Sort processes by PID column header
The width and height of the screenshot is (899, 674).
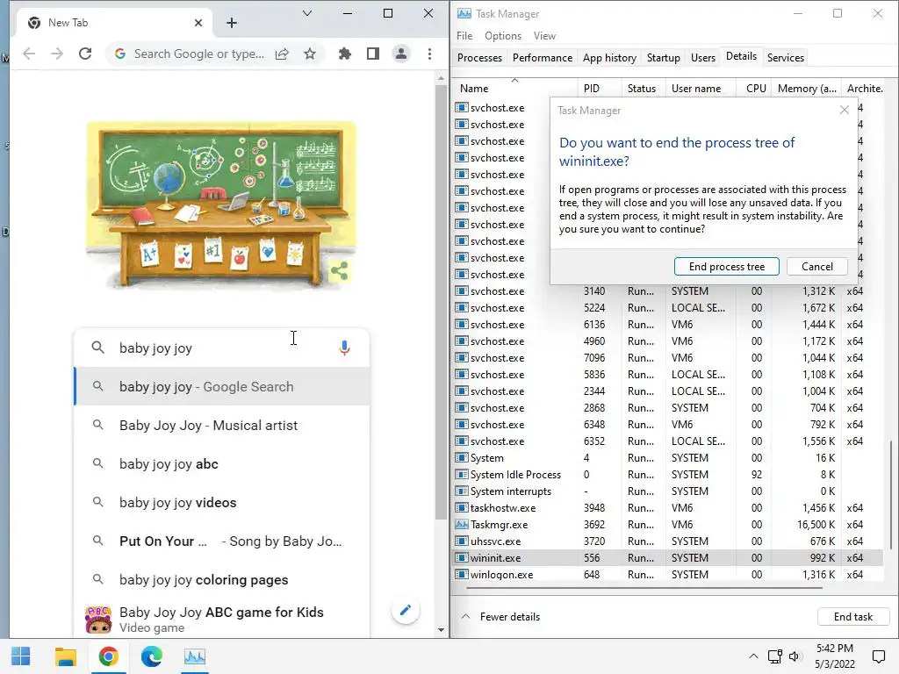[600, 89]
